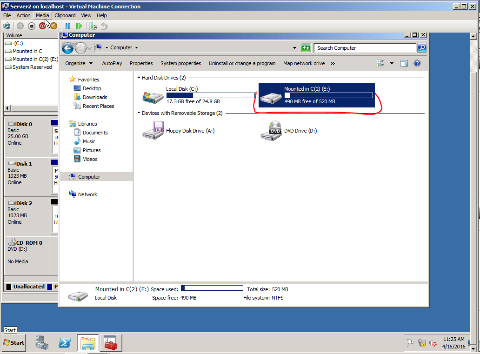Screen dimensions: 480x354
Task: Click in Search Computer field
Action: pyautogui.click(x=366, y=48)
